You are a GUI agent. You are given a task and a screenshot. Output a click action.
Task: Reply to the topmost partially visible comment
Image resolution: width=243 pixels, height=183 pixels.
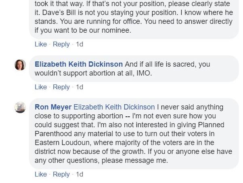click(61, 44)
